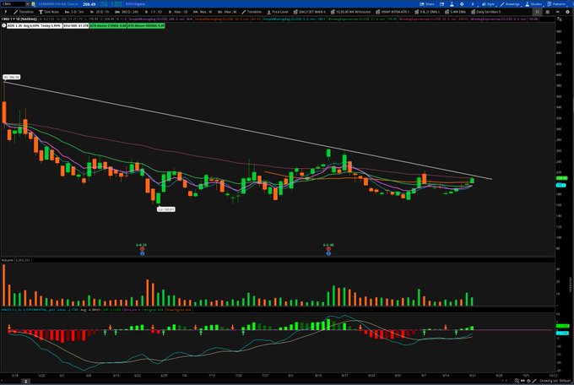Image resolution: width=574 pixels, height=385 pixels.
Task: Click the second red earnings event marker
Action: pos(328,249)
